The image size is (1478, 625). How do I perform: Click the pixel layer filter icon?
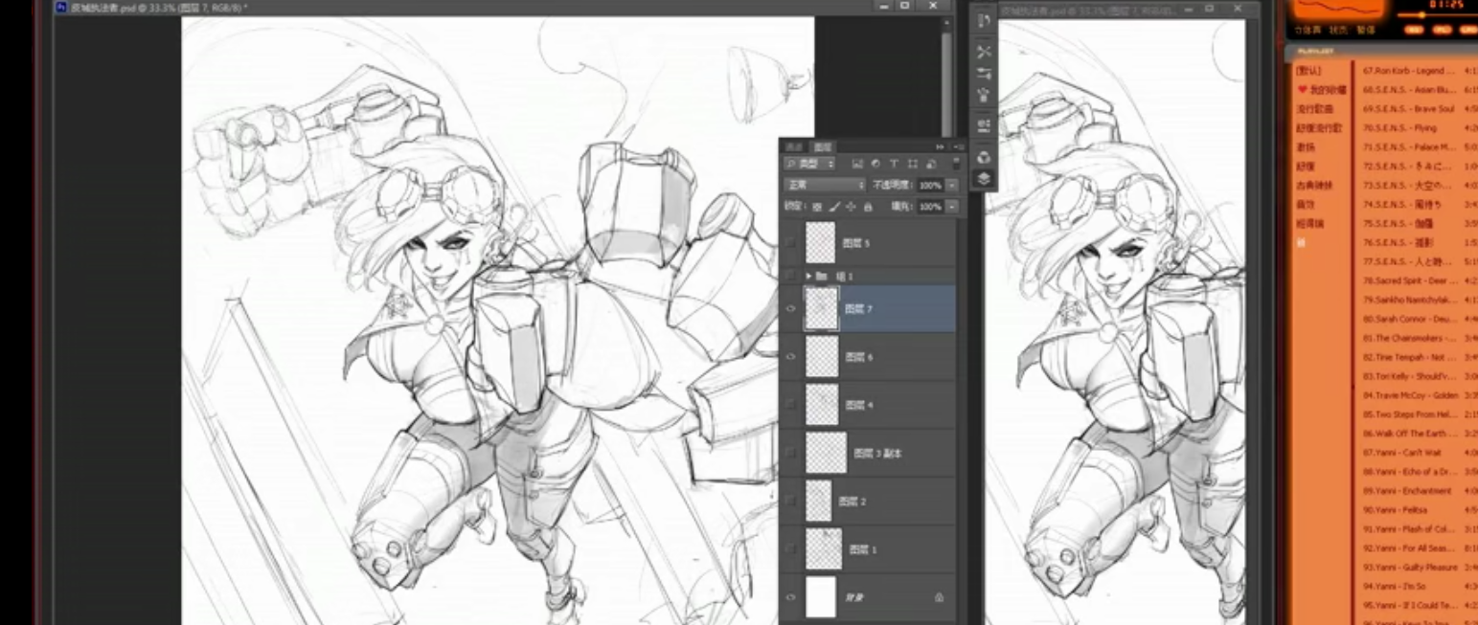tap(857, 165)
